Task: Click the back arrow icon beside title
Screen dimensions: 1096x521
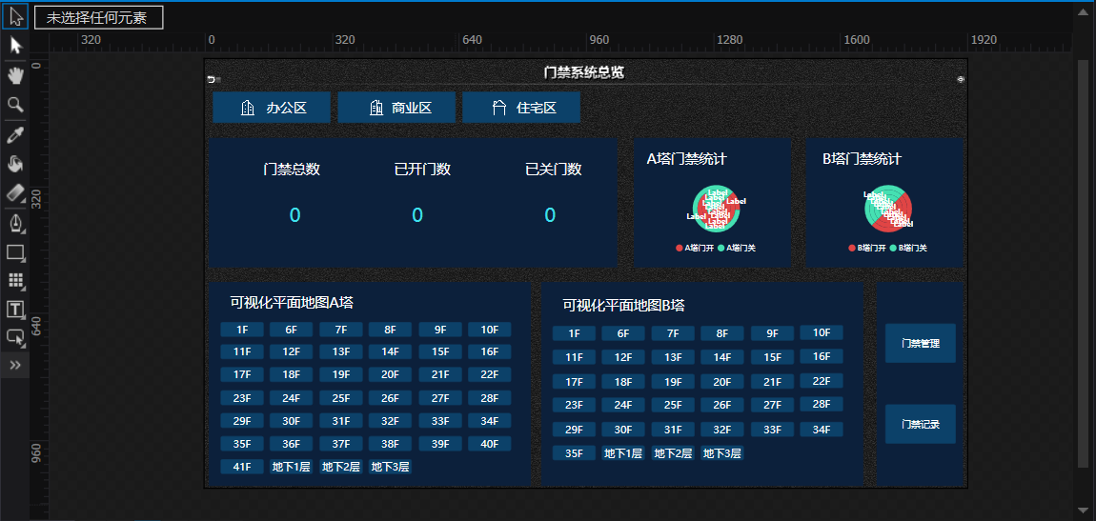Action: (x=211, y=80)
